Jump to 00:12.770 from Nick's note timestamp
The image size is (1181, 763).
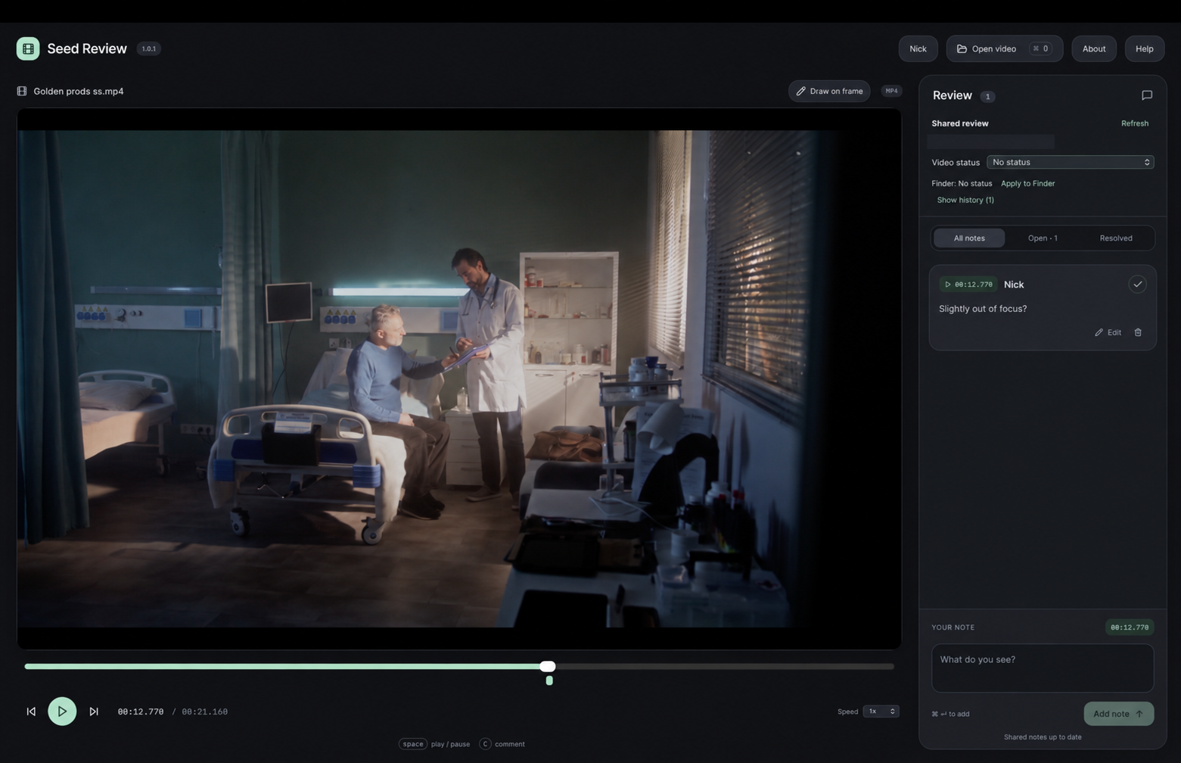coord(968,285)
